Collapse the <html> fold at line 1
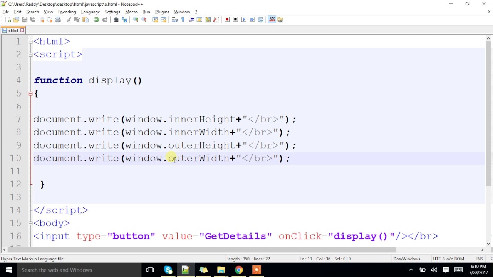The height and width of the screenshot is (277, 493). 30,42
